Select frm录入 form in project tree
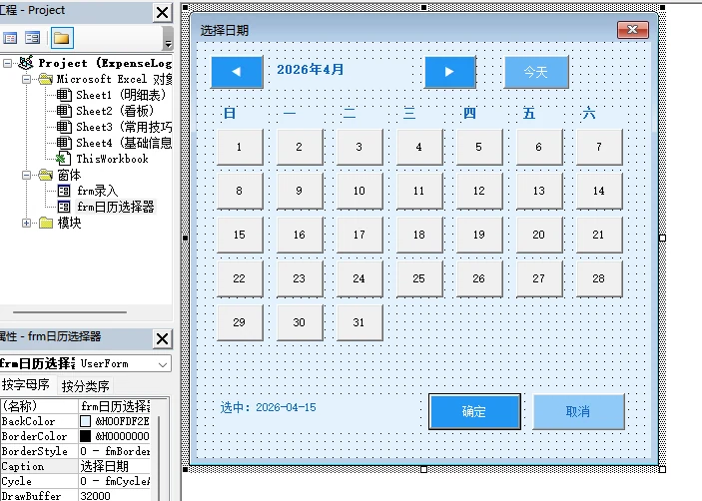 (97, 191)
